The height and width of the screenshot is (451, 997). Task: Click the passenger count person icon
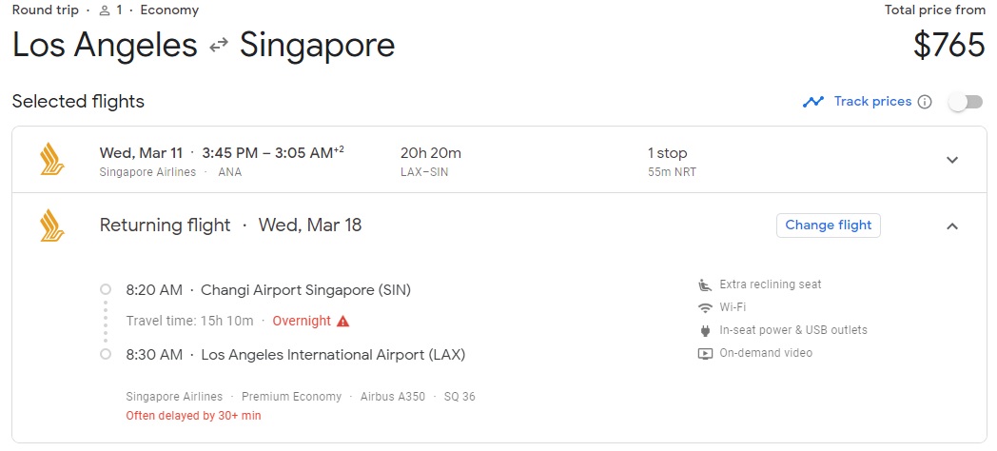105,10
